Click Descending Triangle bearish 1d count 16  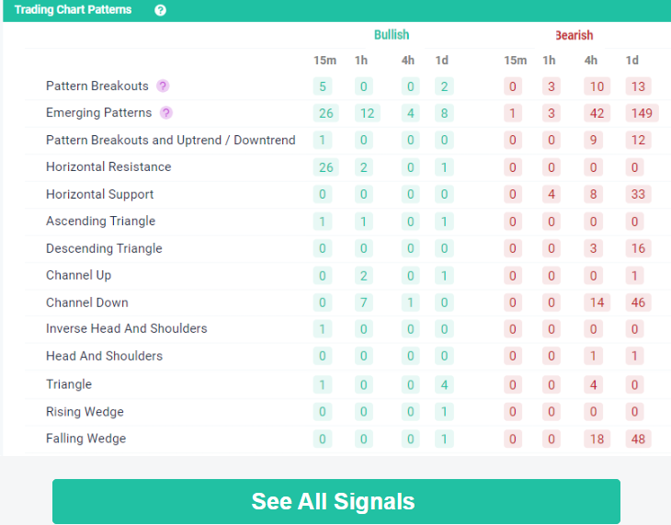click(638, 248)
